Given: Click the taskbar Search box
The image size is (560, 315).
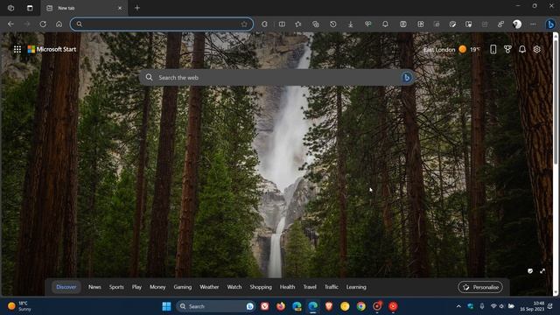Looking at the screenshot, I should tap(215, 306).
